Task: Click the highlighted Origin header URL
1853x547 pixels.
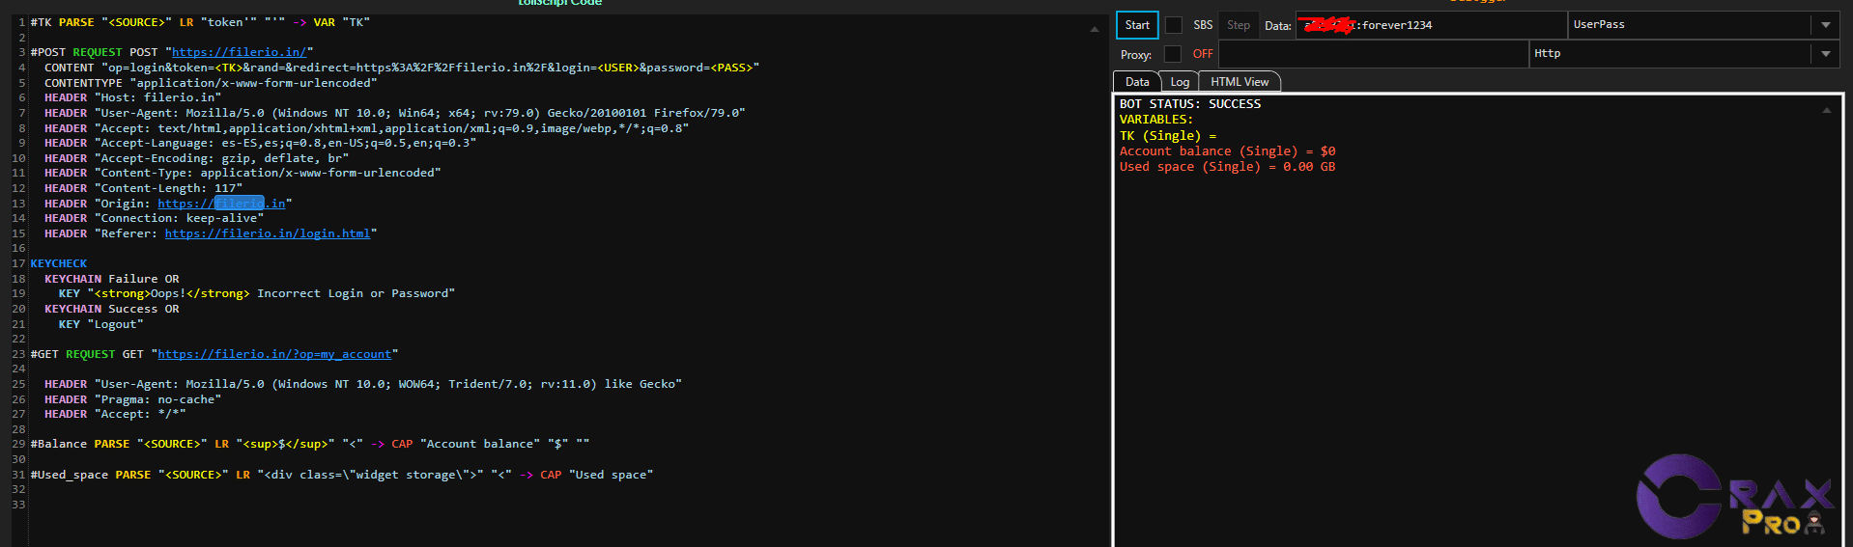Action: [x=221, y=204]
